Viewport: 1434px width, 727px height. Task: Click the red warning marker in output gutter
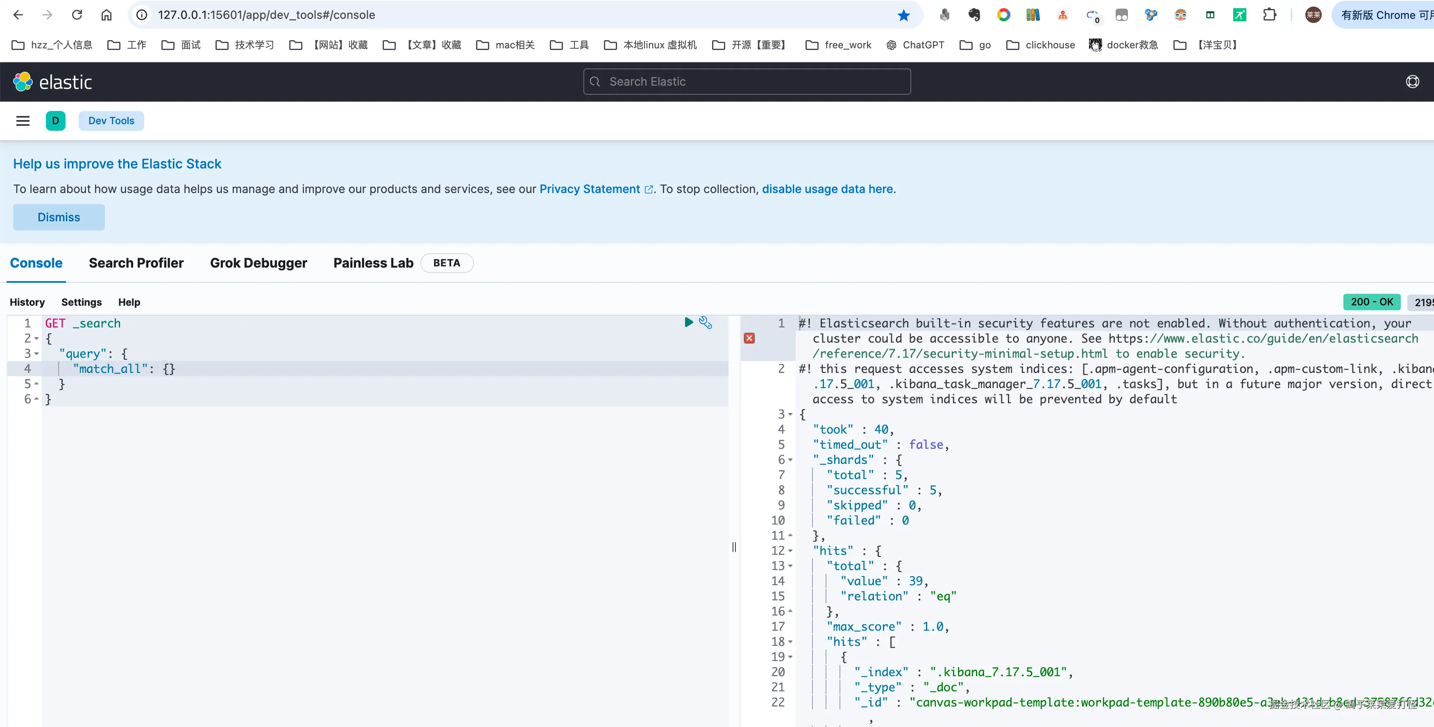tap(749, 338)
